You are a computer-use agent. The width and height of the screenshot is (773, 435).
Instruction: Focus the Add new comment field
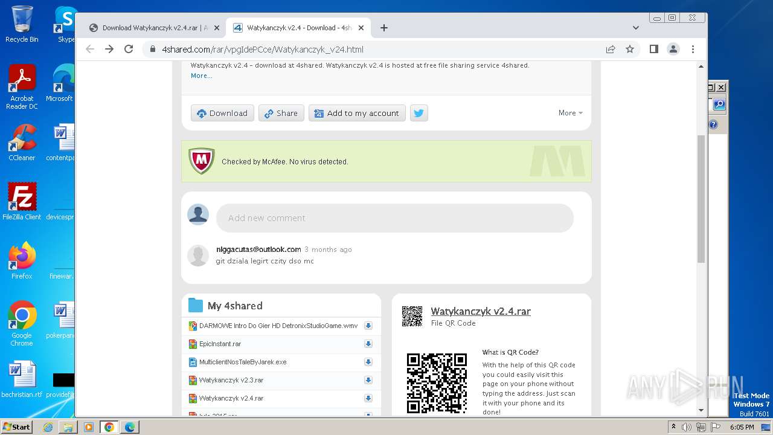[x=395, y=218]
